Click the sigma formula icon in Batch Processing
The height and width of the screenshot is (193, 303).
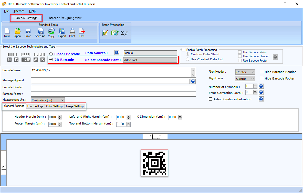click(x=124, y=33)
